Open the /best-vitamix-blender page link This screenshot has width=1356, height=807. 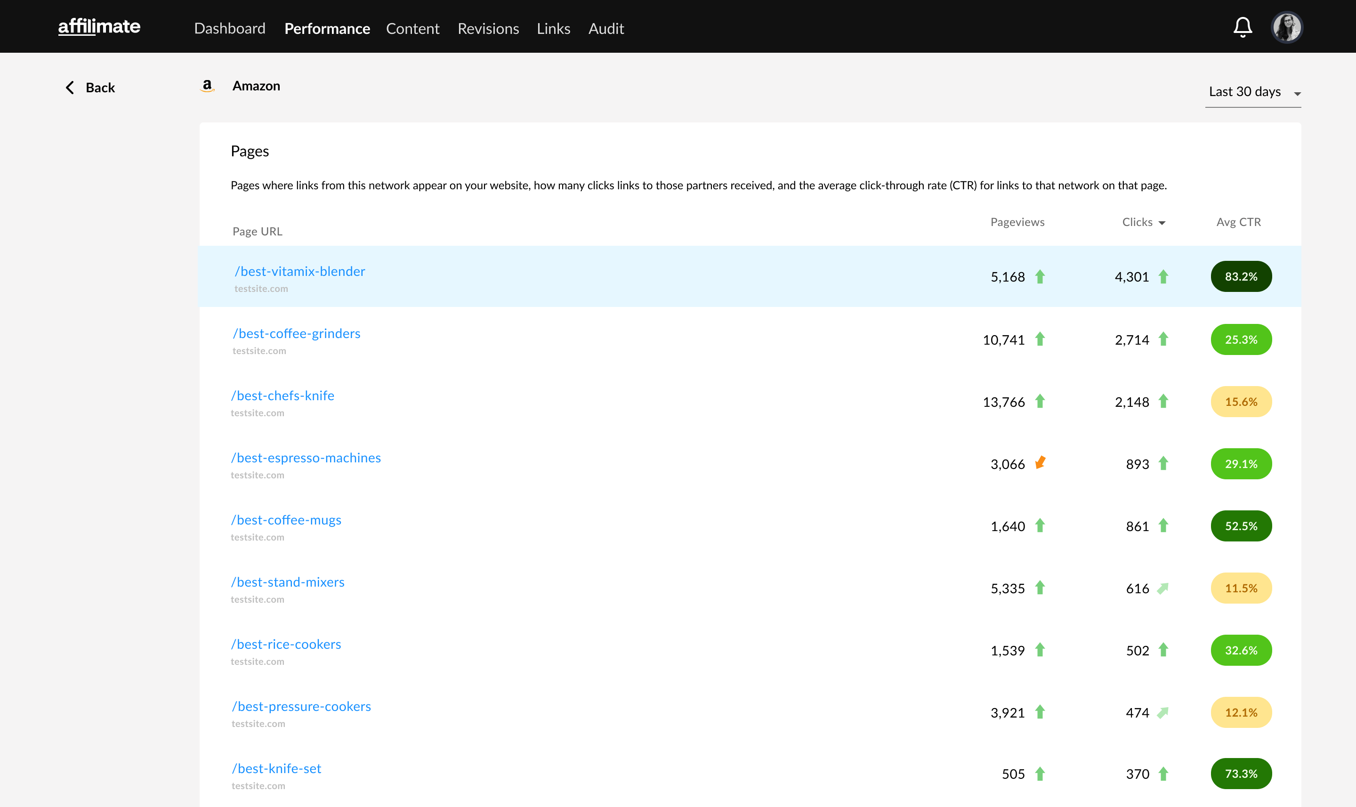pos(299,271)
